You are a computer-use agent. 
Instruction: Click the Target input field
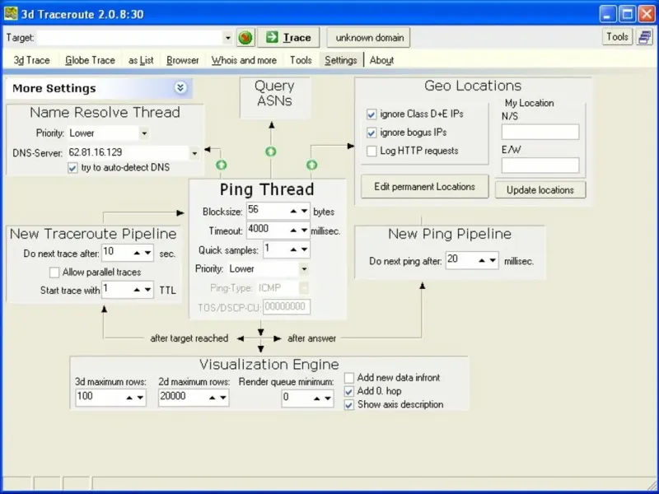click(130, 38)
